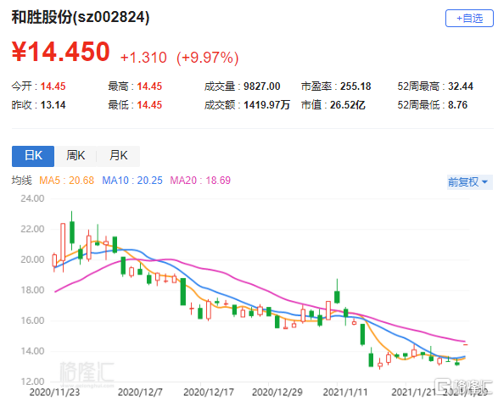498x401 pixels.
Task: Click the MA20 : 18.69 indicator
Action: (200, 181)
